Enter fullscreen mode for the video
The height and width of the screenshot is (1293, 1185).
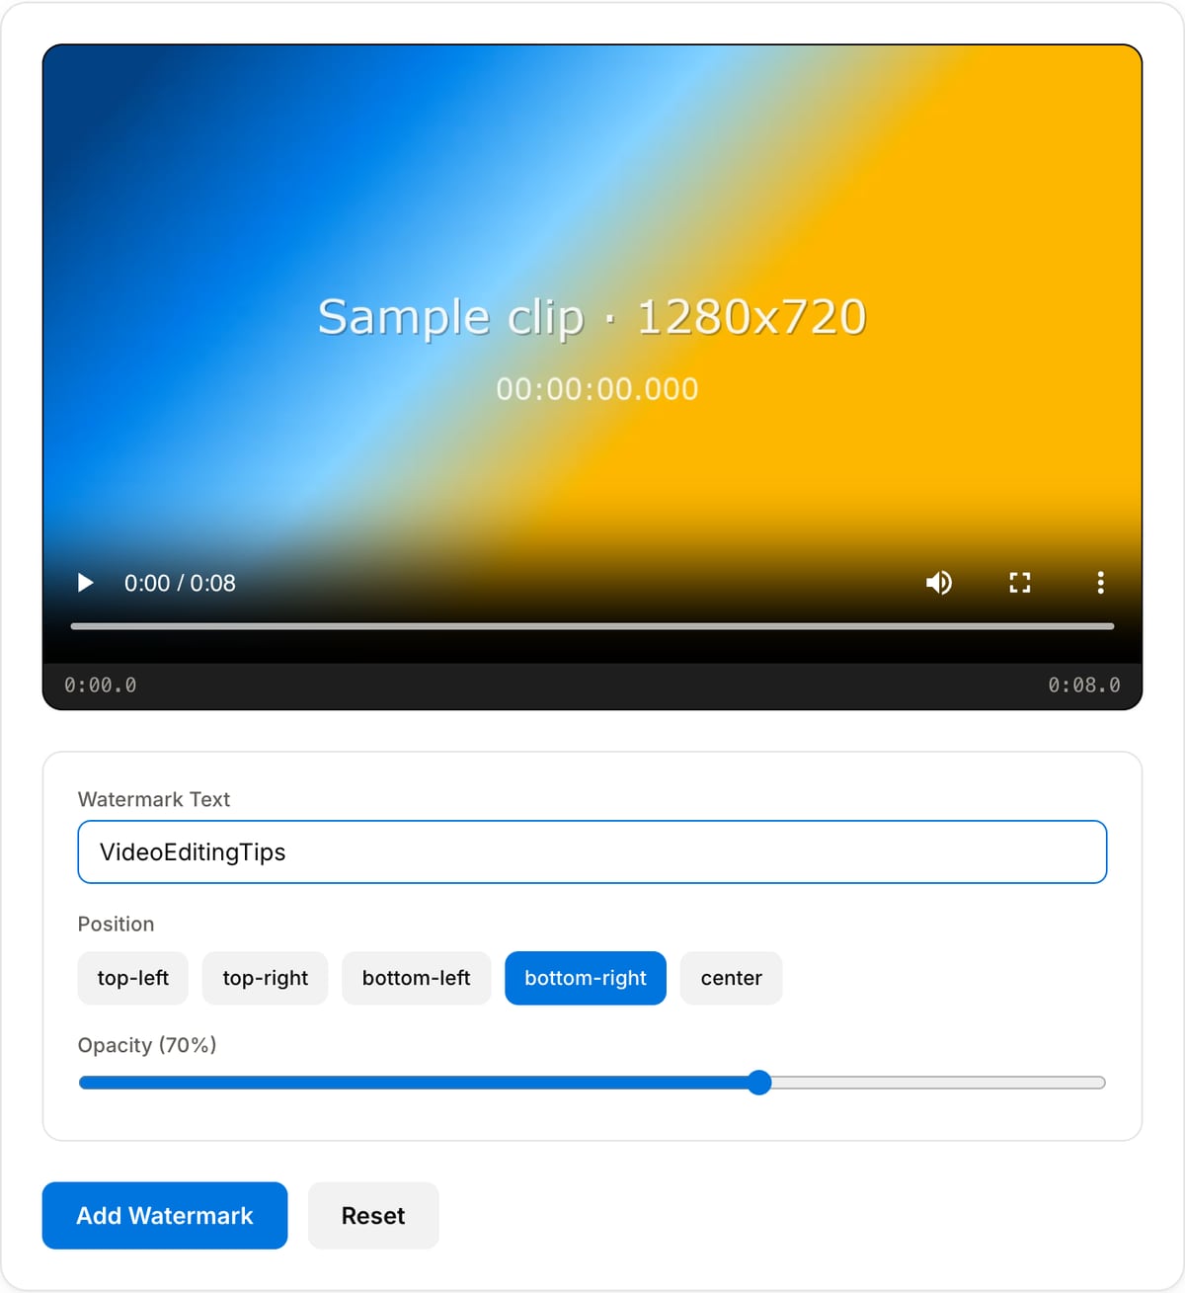[x=1020, y=583]
